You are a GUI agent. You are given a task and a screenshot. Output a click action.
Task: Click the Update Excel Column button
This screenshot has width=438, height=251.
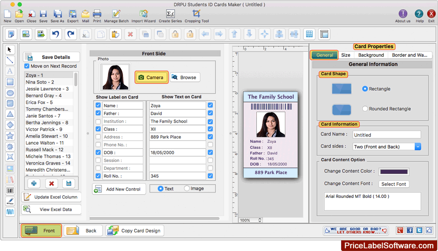tap(51, 197)
